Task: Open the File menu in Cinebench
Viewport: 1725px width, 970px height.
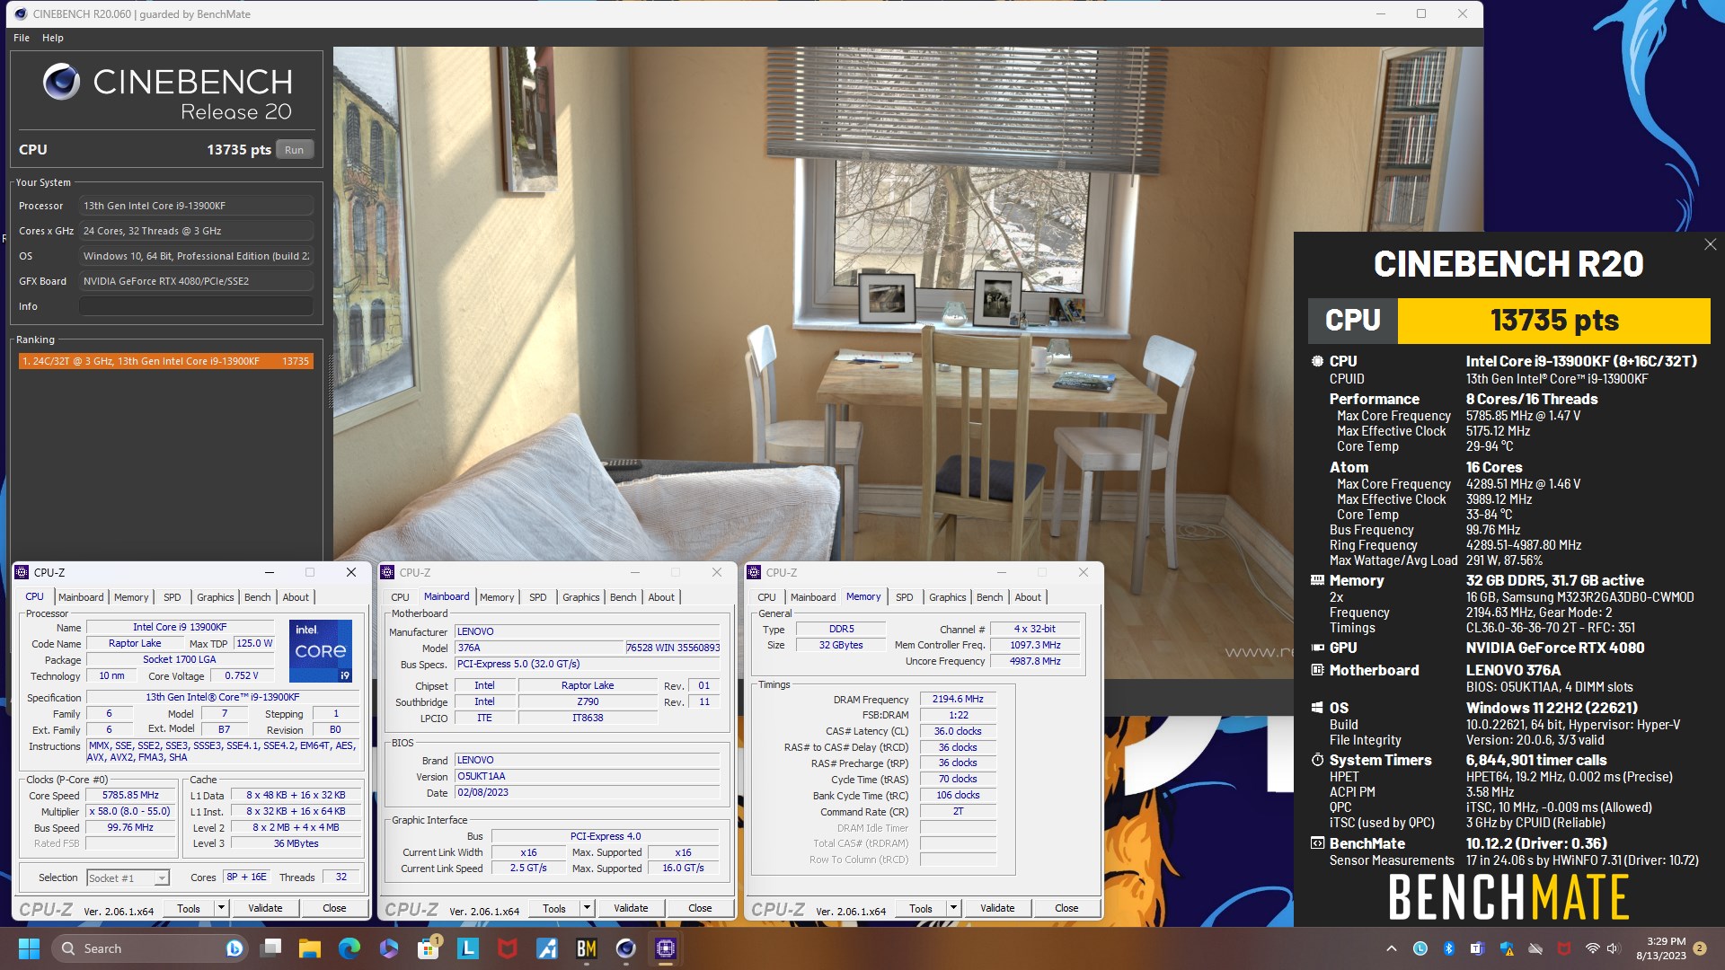Action: 22,38
